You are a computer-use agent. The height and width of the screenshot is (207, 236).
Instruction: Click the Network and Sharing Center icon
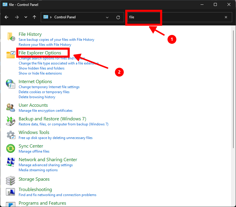[11, 162]
